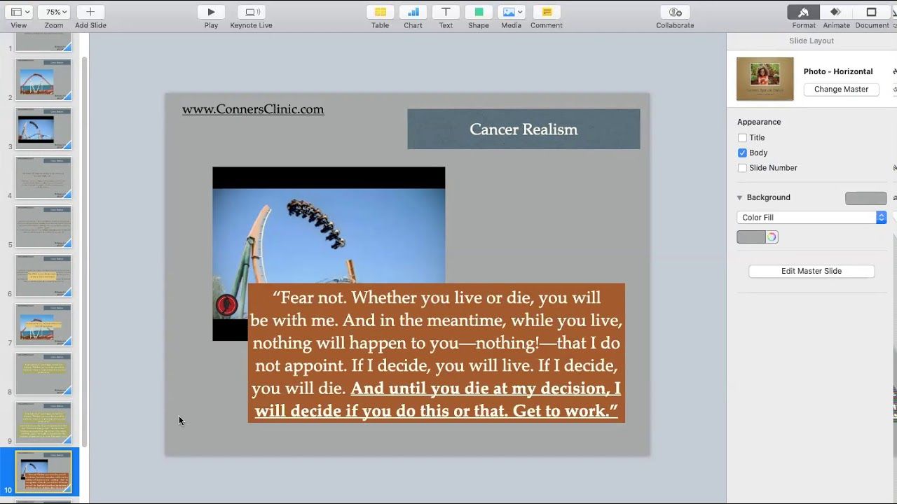Open the Zoom 75% dropdown
Image resolution: width=897 pixels, height=504 pixels.
pyautogui.click(x=54, y=12)
